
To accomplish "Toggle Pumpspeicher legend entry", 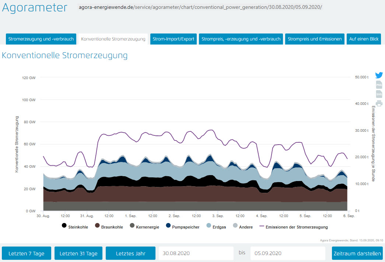I will [182, 227].
